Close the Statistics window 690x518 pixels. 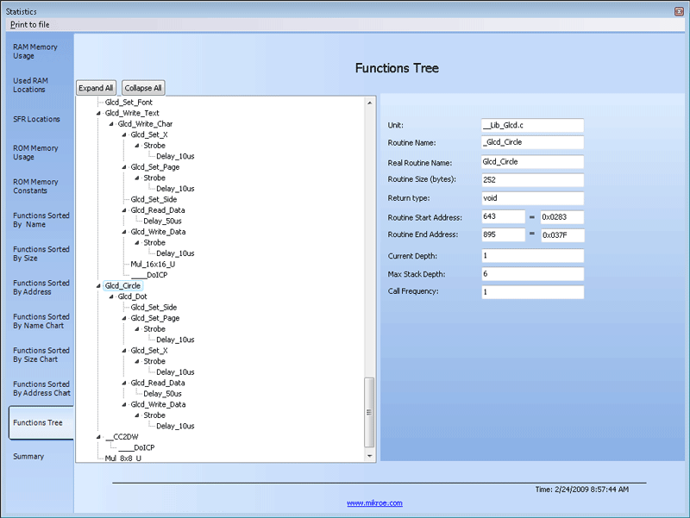pos(679,11)
